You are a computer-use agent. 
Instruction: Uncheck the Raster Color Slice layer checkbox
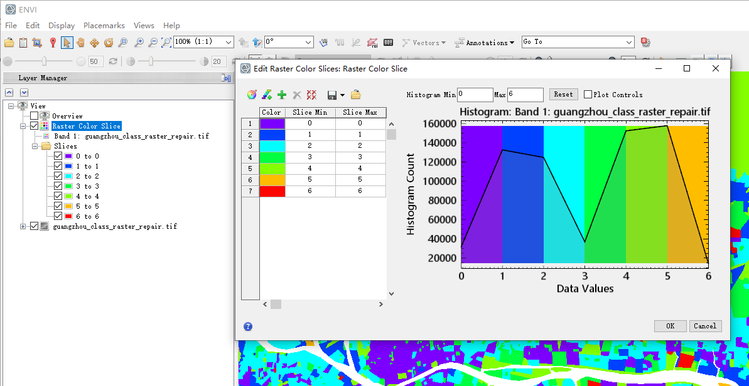pyautogui.click(x=34, y=126)
